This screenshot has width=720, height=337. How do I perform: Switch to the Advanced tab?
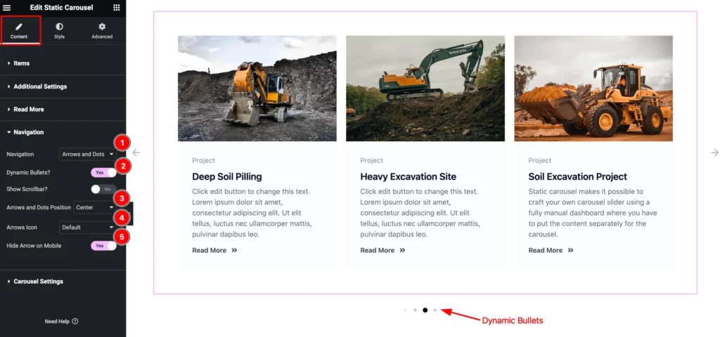click(102, 31)
